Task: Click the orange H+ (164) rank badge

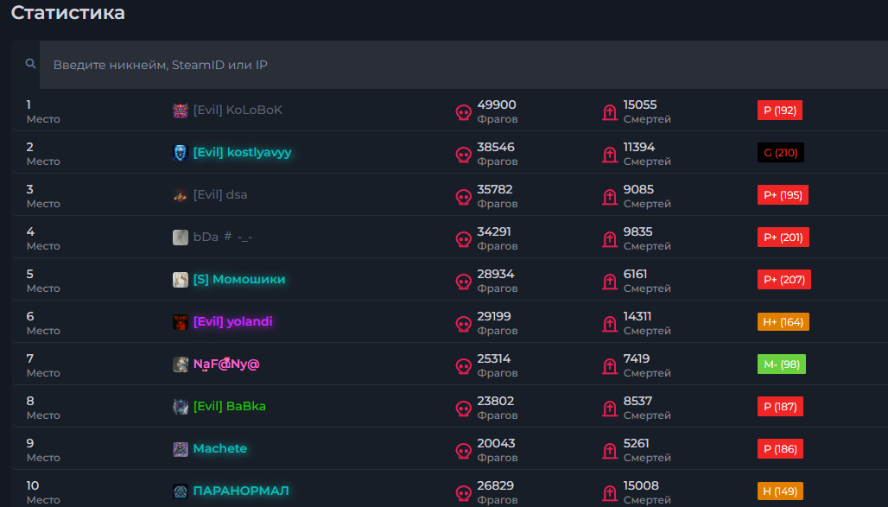Action: click(x=783, y=322)
